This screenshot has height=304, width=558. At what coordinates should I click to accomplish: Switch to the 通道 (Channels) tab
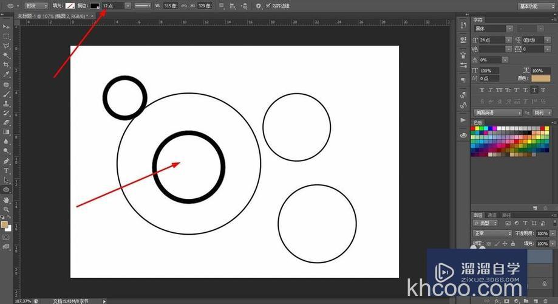pos(492,215)
